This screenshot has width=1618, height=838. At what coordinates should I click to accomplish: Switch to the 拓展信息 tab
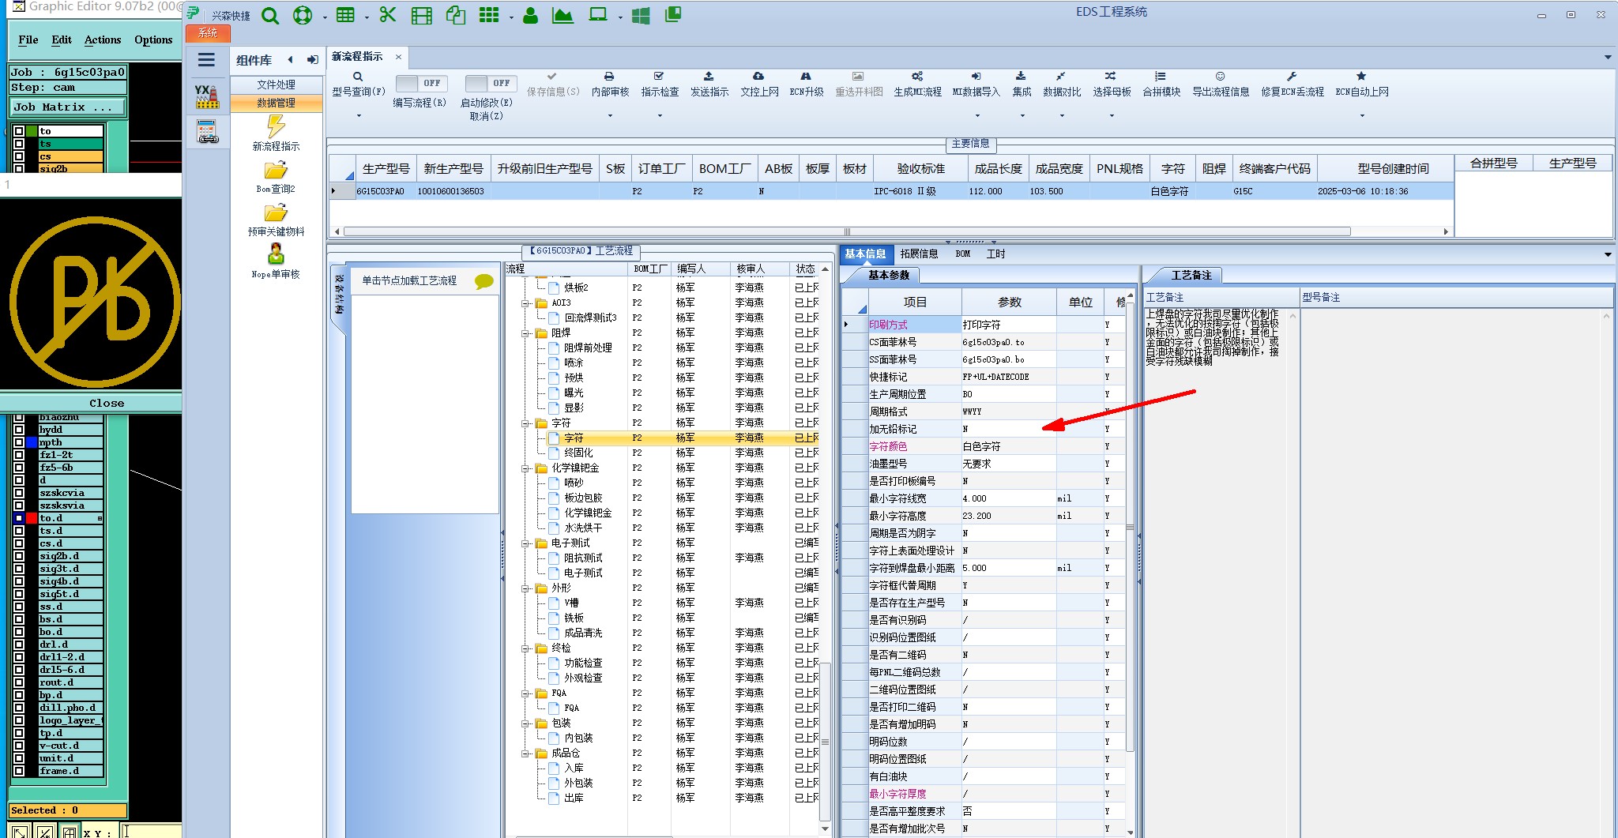(x=919, y=254)
